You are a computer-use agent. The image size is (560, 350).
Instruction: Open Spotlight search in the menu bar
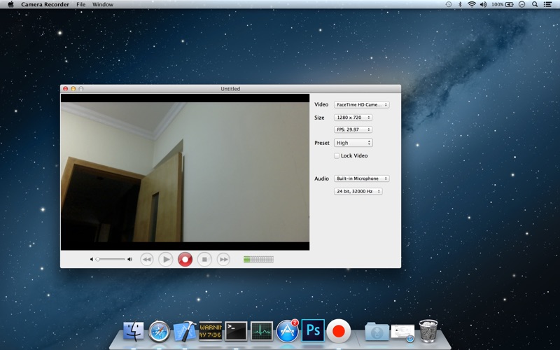pos(535,4)
